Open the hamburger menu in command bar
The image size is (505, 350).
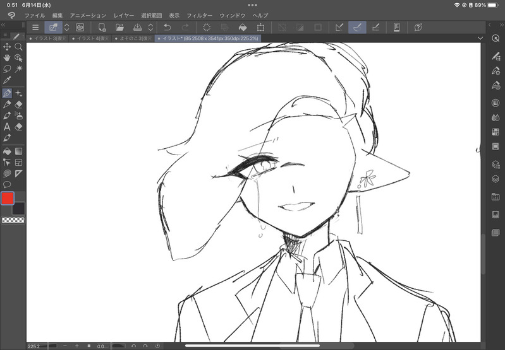pyautogui.click(x=35, y=27)
